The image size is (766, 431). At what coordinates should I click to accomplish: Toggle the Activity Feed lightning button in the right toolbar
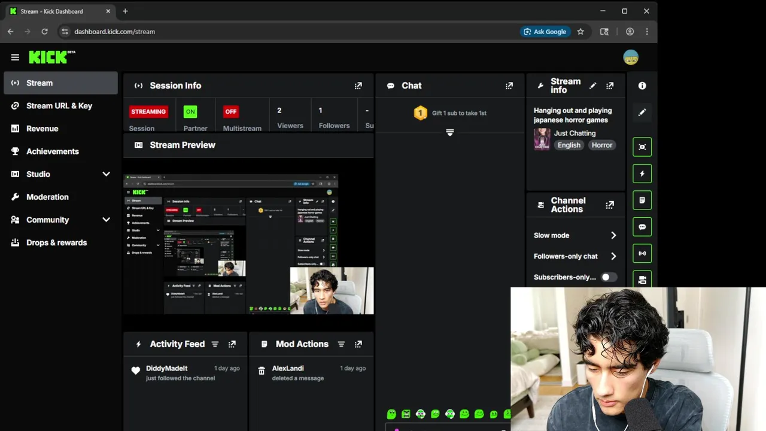(642, 174)
